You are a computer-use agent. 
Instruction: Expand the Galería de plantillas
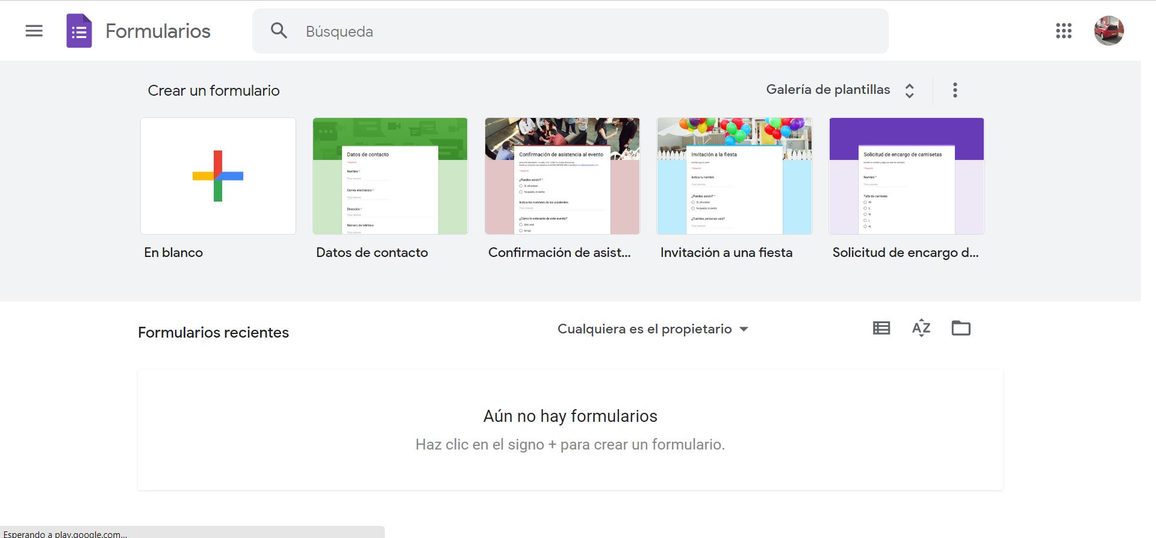[x=841, y=90]
